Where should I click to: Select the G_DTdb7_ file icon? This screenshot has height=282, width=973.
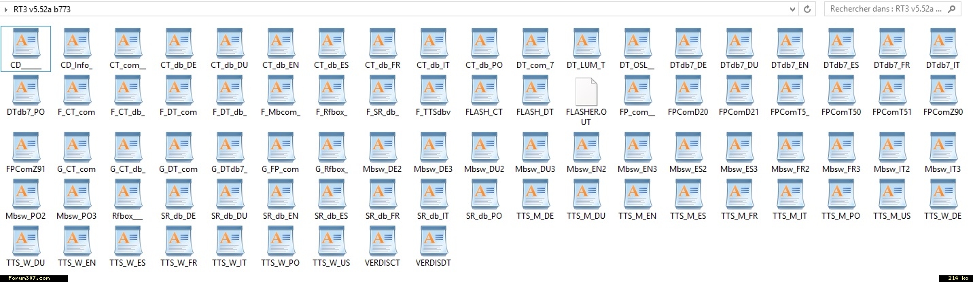click(x=230, y=147)
